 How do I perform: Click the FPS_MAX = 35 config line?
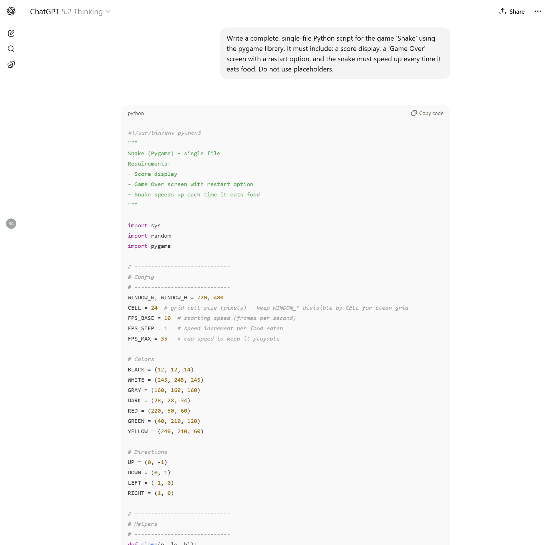tap(148, 339)
